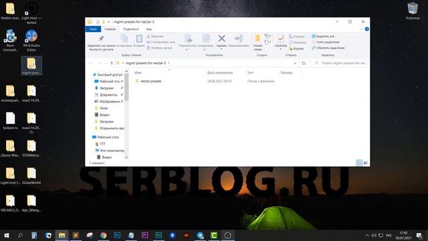
Task: Switch to the Поделиться ribbon tab
Action: (x=131, y=29)
